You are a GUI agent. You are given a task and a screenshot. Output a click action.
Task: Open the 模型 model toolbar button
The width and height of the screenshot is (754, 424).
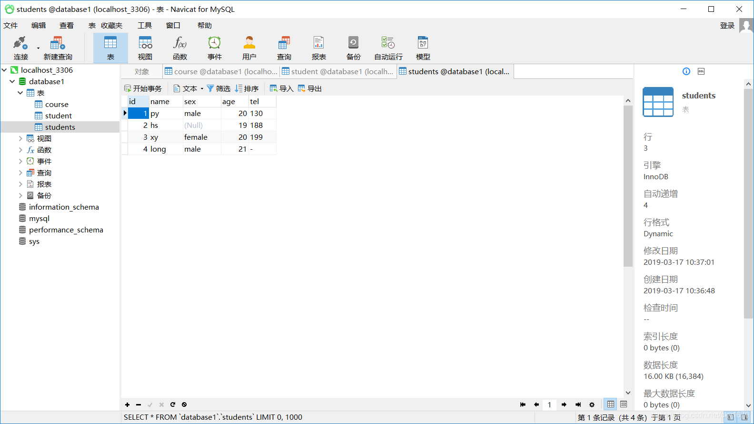pos(423,48)
